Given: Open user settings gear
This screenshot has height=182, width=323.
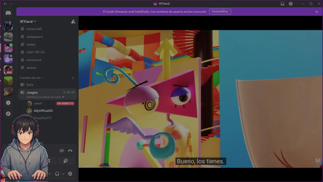Looking at the screenshot, I should coord(70,174).
